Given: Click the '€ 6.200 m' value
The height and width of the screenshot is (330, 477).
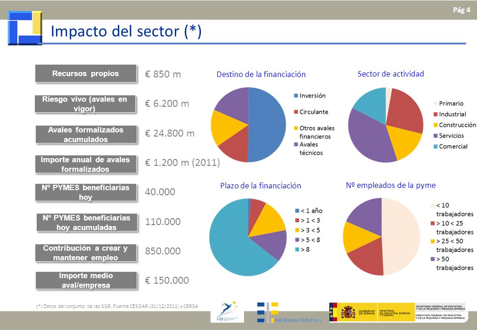Looking at the screenshot, I should (167, 104).
